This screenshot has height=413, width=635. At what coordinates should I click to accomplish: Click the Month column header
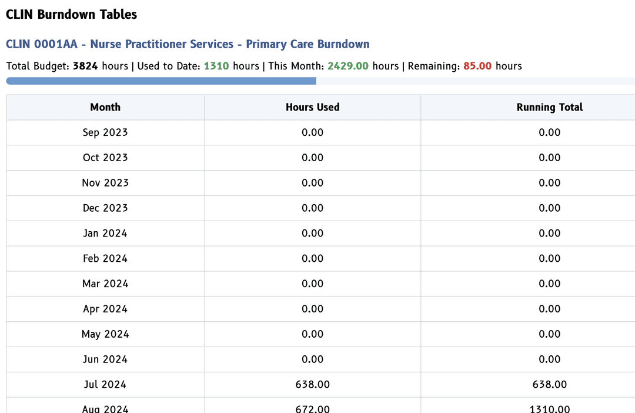pyautogui.click(x=105, y=107)
